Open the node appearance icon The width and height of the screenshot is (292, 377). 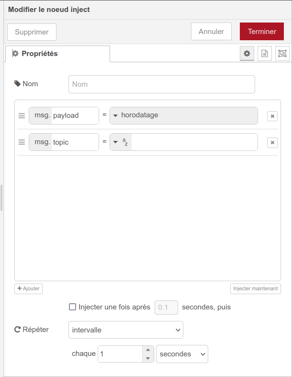click(x=282, y=54)
